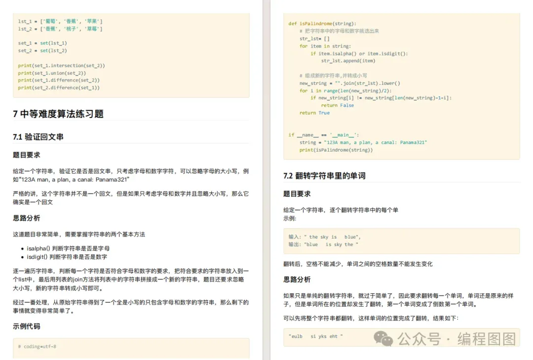Click sentence '这道题目非常简单，需要掌握字符串的两个基本方法'
Viewport: 533px width, 360px height.
click(79, 234)
